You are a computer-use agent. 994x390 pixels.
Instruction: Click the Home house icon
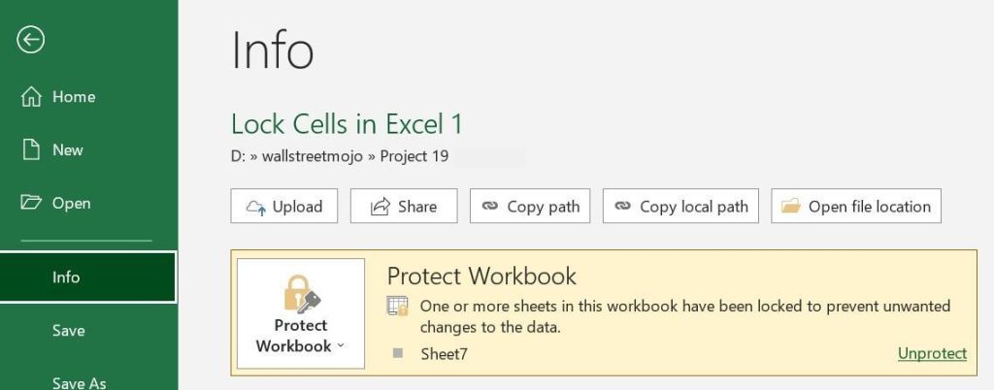[31, 97]
